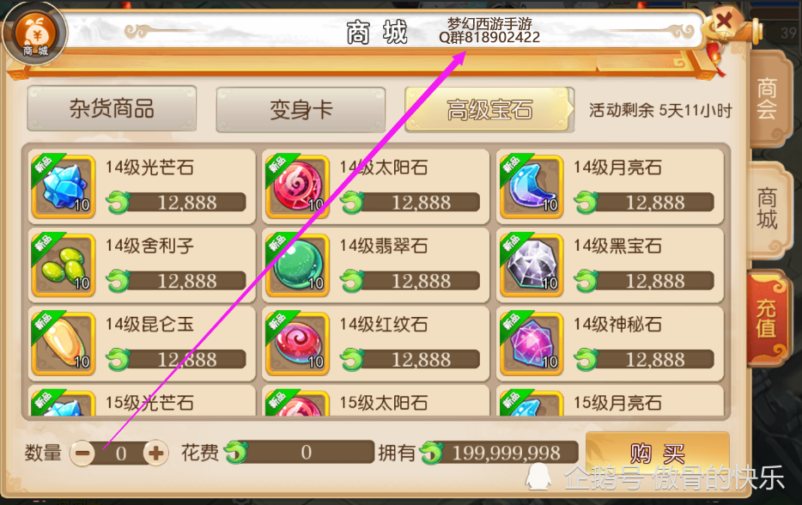Select the 14级昆仑玉 yellow jade icon
The width and height of the screenshot is (802, 505).
pos(64,344)
